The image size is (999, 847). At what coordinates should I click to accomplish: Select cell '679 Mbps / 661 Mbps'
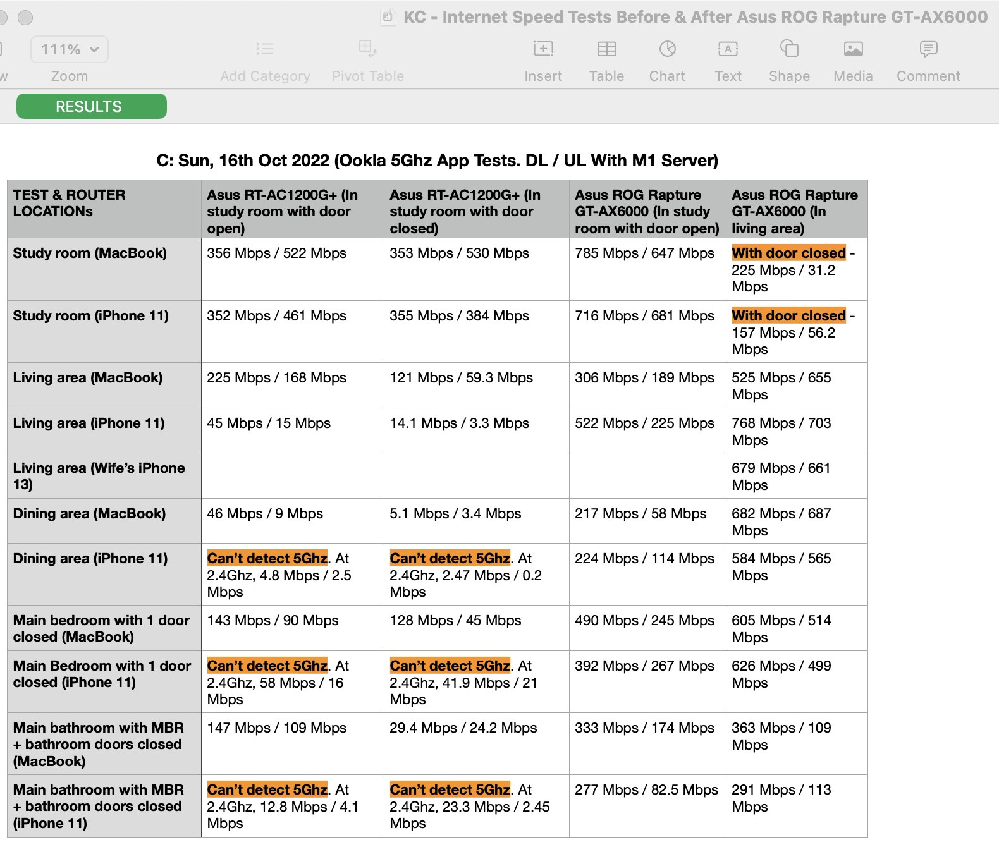[x=797, y=476]
